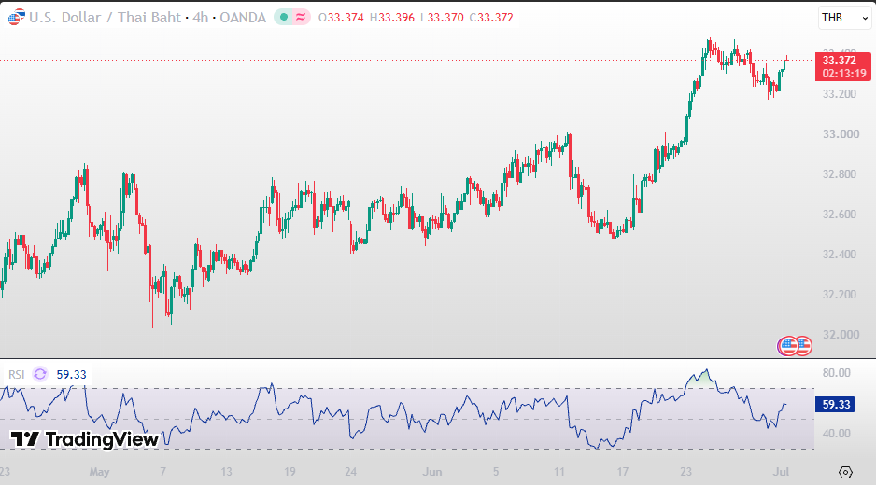This screenshot has height=485, width=876.
Task: Click the Jun date label on time axis
Action: point(431,472)
